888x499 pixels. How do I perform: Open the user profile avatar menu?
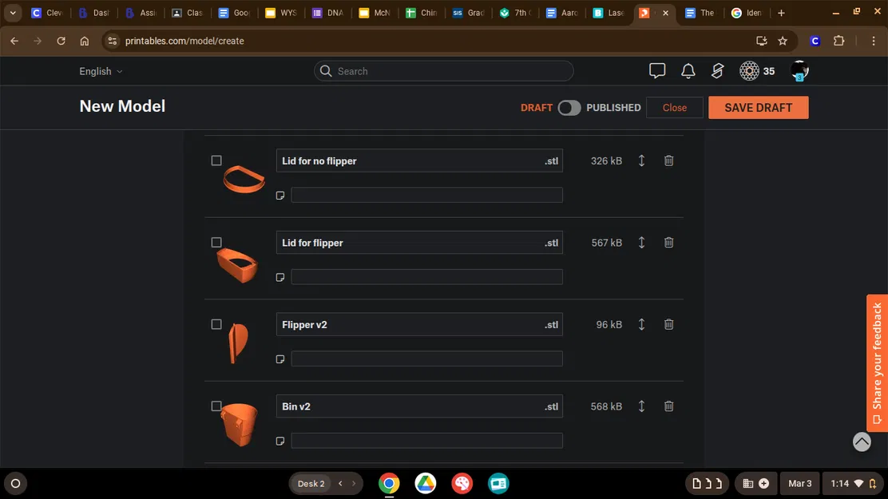click(799, 71)
